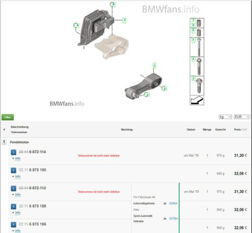Click row number 1 box beside Pendelstütze
This screenshot has width=252, height=233.
click(4, 142)
